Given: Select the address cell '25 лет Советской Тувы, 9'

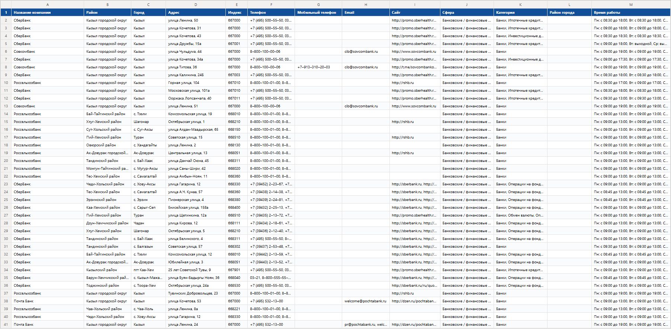Looking at the screenshot, I should [x=196, y=270].
